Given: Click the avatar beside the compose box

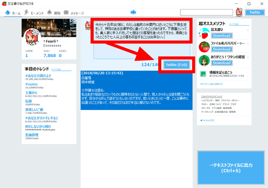Looking at the screenshot, I should click(x=88, y=26).
